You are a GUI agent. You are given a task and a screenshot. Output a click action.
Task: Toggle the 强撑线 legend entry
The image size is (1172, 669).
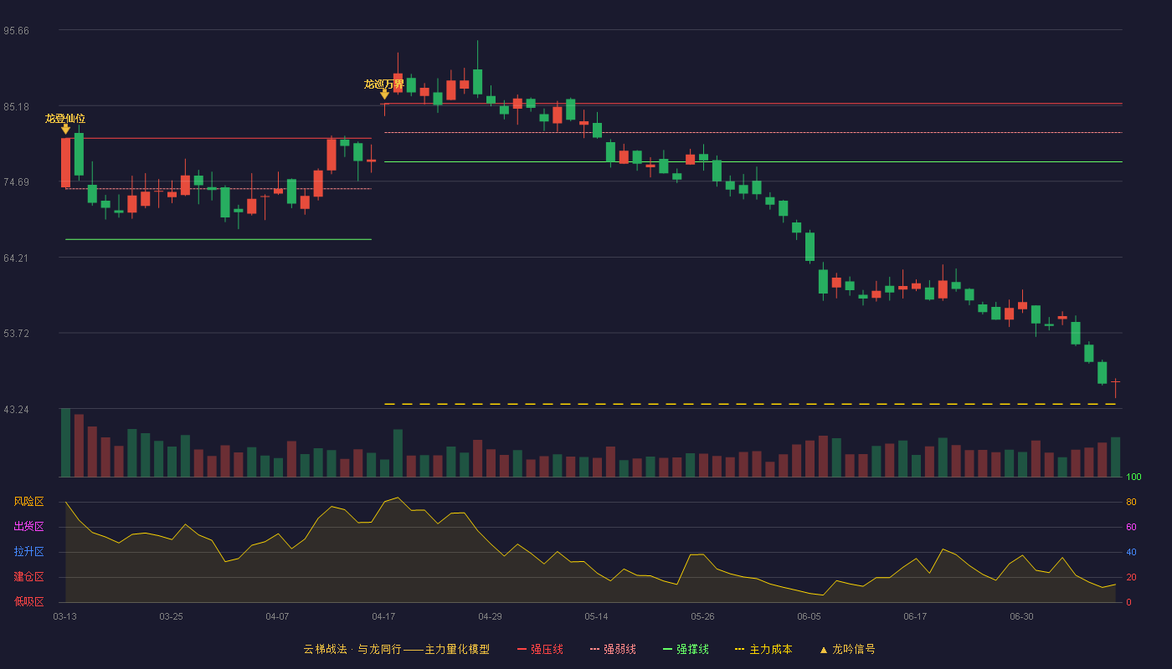[x=686, y=649]
